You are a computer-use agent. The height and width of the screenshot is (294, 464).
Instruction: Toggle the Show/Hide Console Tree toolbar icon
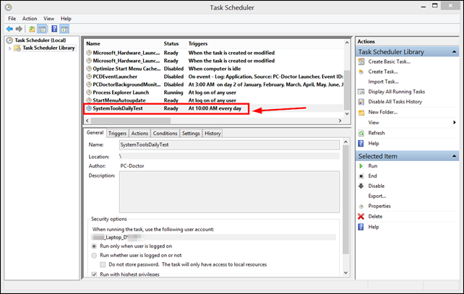pyautogui.click(x=42, y=29)
